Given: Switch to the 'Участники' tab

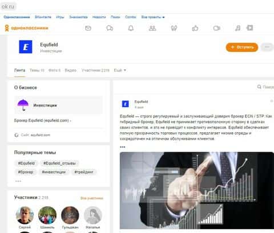Looking at the screenshot, I should [95, 70].
